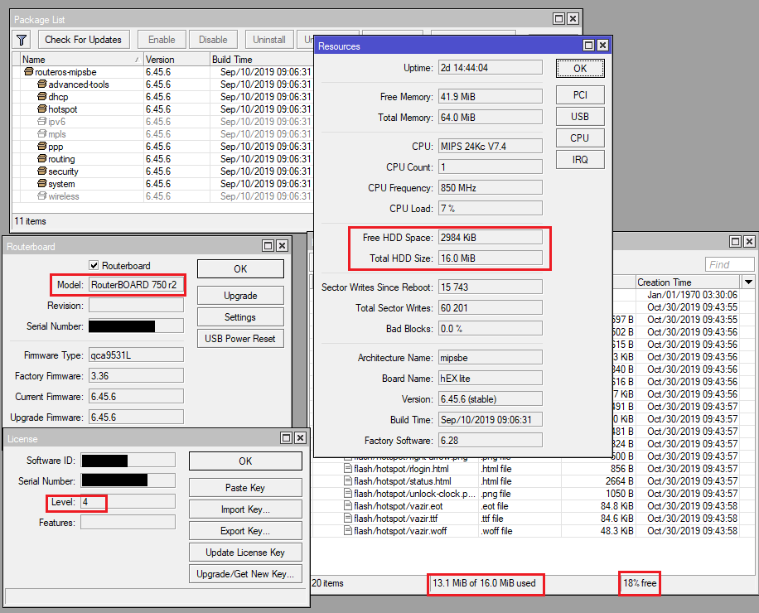Select the disabled ipv6 package icon
Image resolution: width=759 pixels, height=613 pixels.
[42, 122]
